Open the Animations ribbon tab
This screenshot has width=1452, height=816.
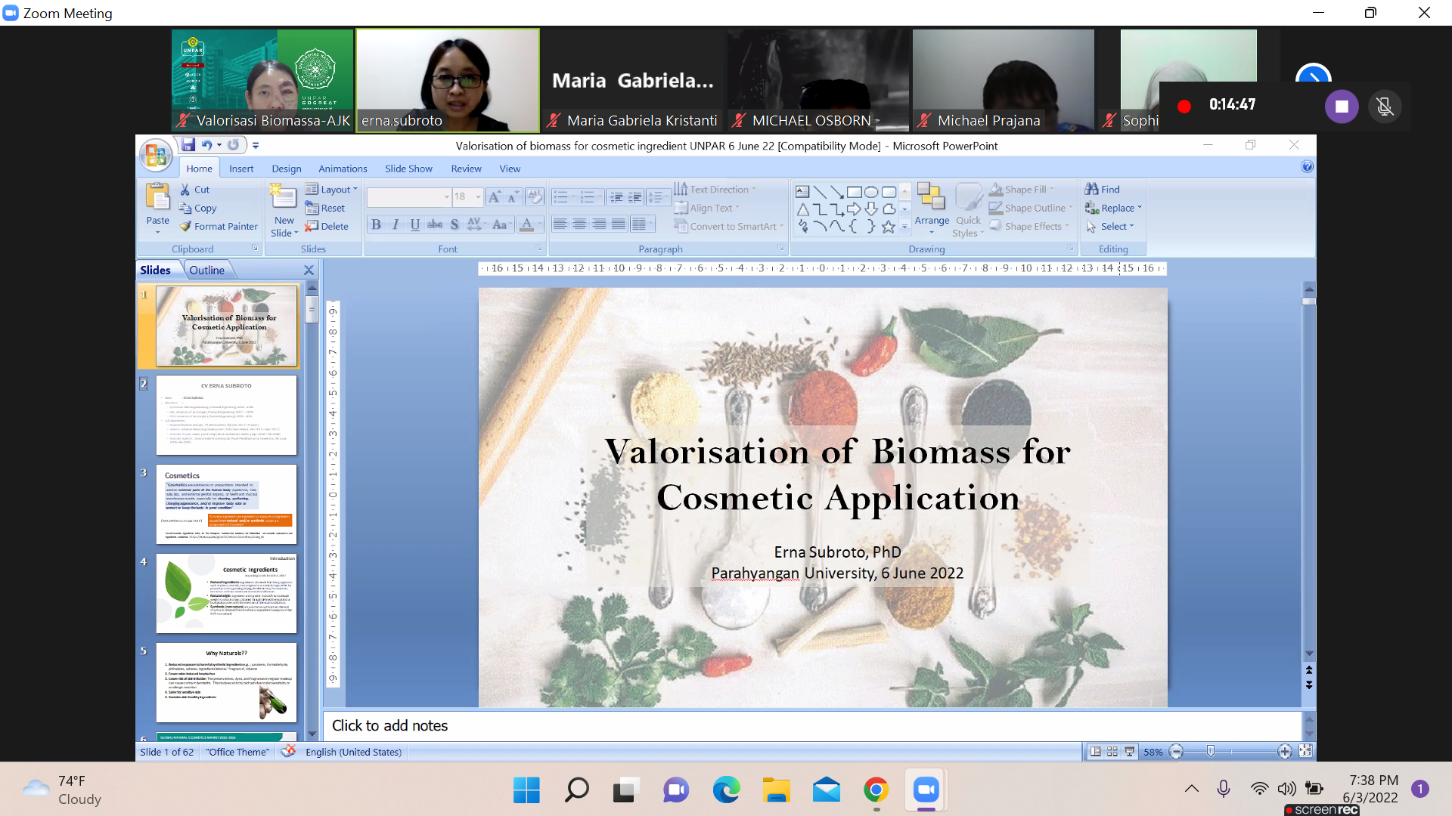click(x=343, y=168)
